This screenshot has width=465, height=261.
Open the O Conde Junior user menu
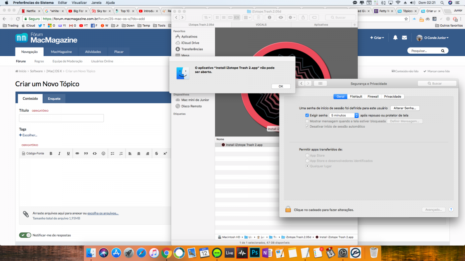pyautogui.click(x=432, y=38)
